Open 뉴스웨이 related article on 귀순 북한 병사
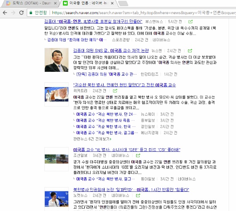Viewport: 236px width, 211px height. pos(106,115)
